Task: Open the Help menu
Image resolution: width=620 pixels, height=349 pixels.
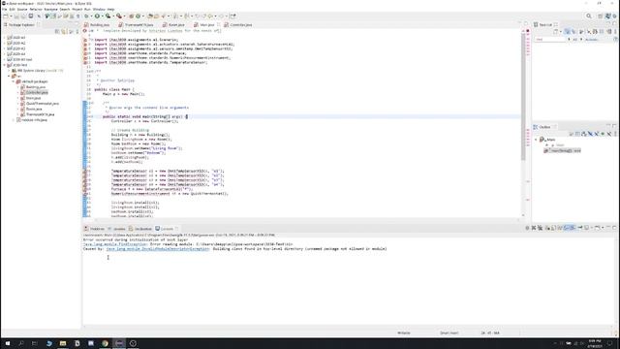Action: [x=110, y=9]
